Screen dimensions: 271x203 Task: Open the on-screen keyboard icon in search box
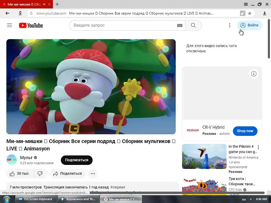(180, 26)
